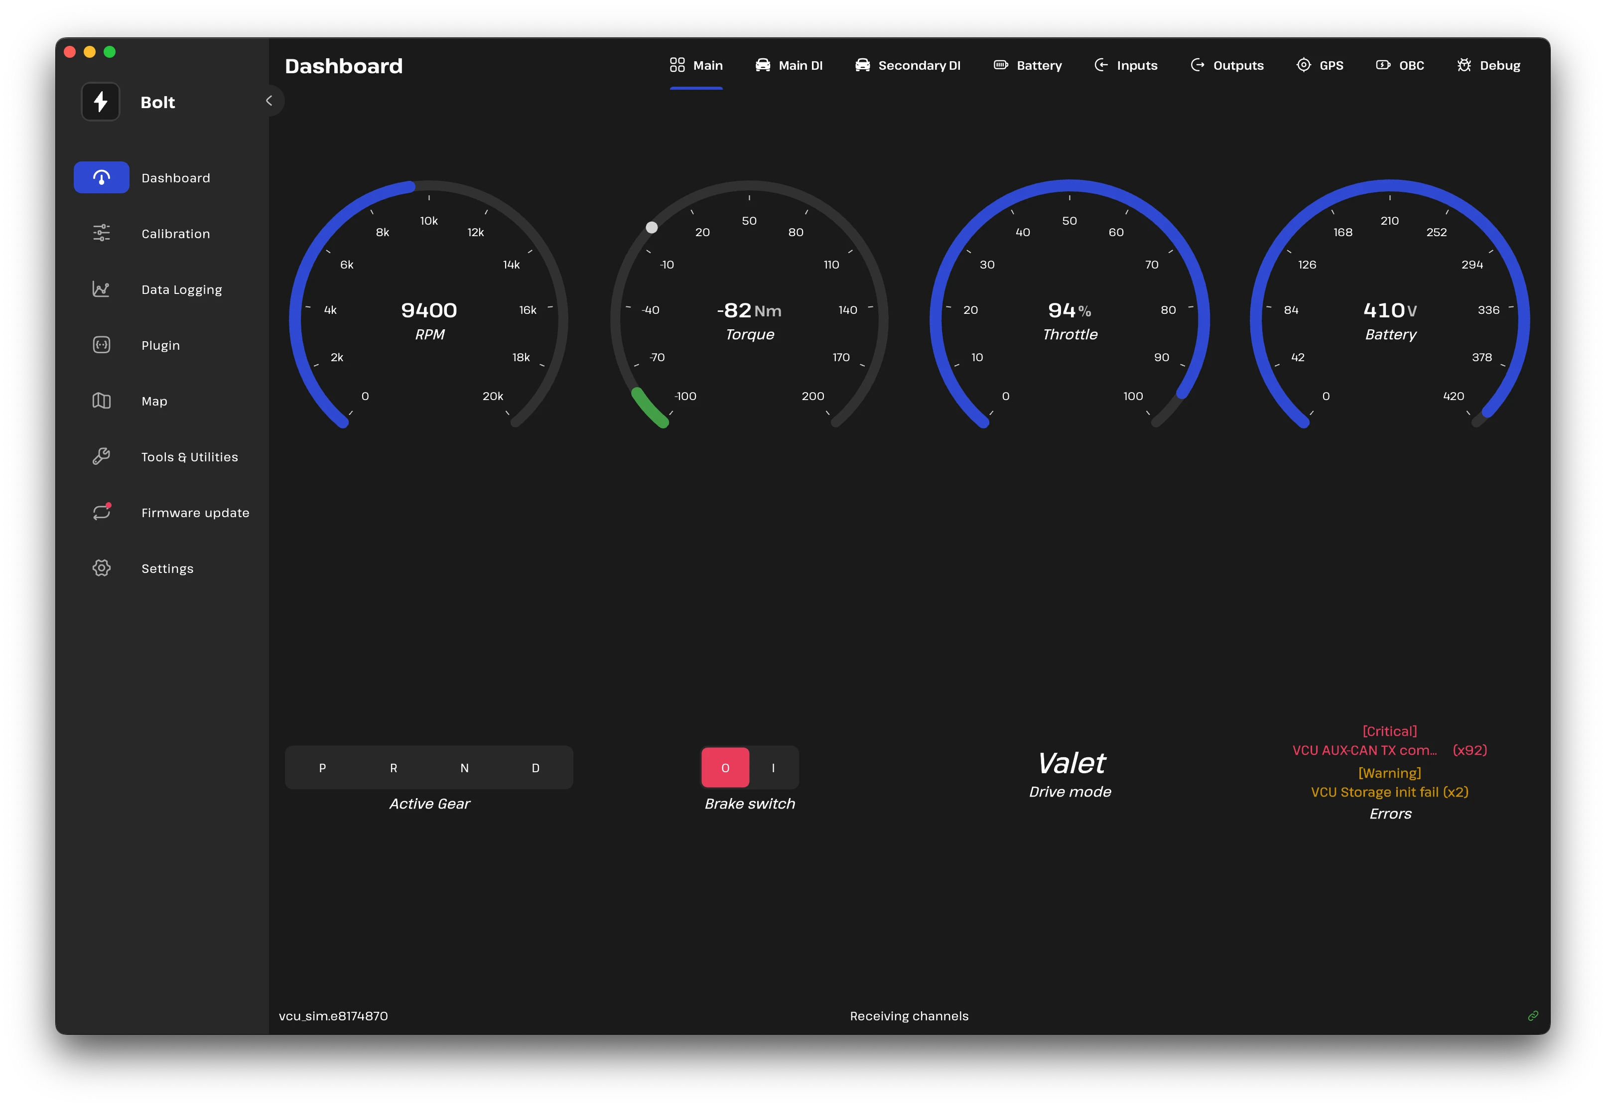Open the Map sidebar icon
The height and width of the screenshot is (1108, 1606).
[101, 401]
